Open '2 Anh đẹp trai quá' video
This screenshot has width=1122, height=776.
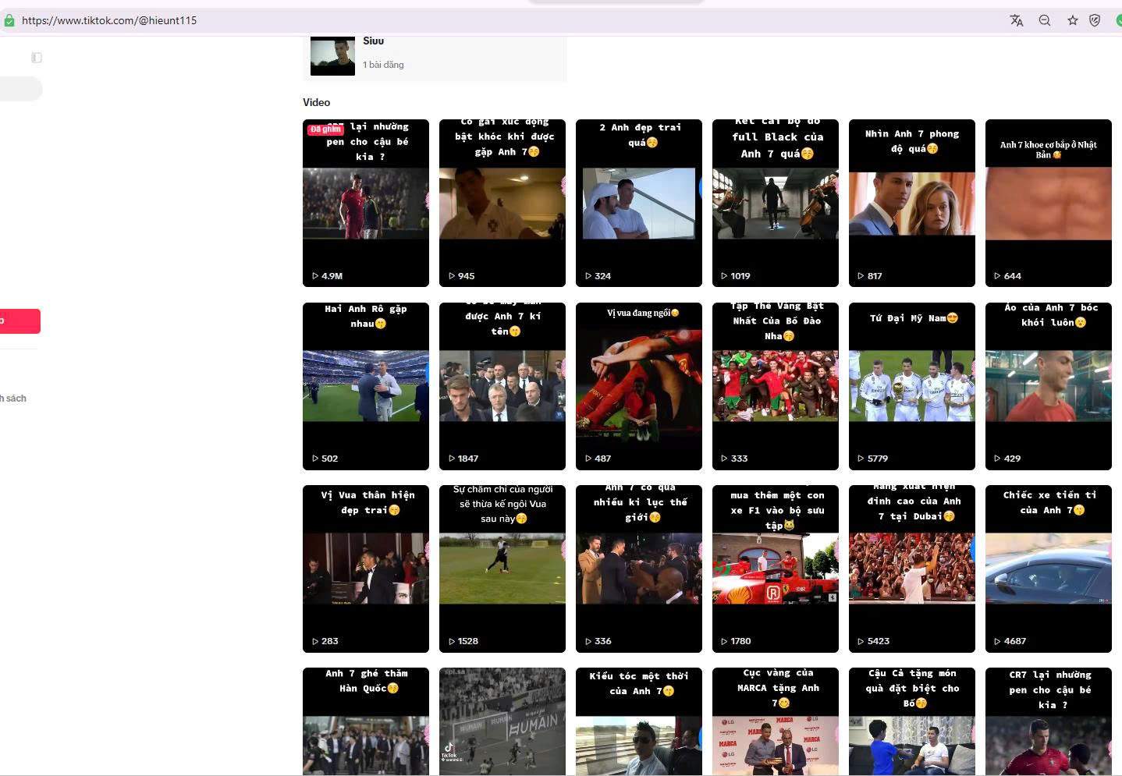pyautogui.click(x=639, y=203)
